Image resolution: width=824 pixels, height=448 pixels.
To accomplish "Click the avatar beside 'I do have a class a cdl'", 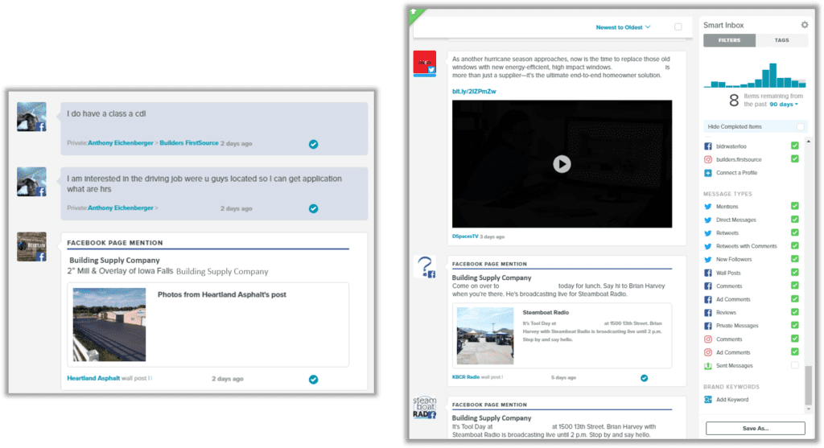I will [31, 117].
